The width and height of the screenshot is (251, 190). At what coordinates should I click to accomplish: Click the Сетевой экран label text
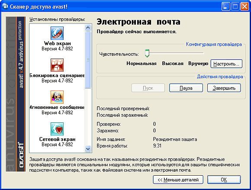coord(57,139)
